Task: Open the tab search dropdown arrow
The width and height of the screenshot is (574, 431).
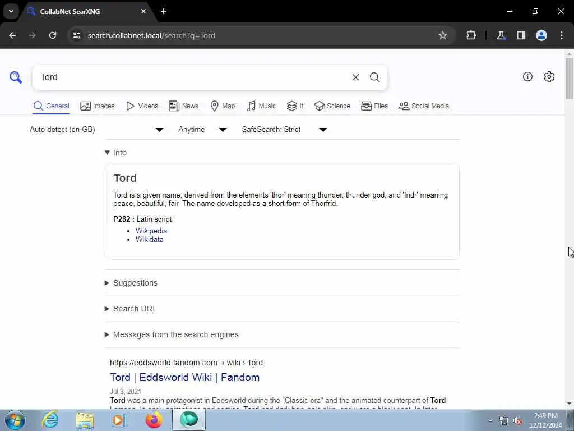Action: (11, 11)
